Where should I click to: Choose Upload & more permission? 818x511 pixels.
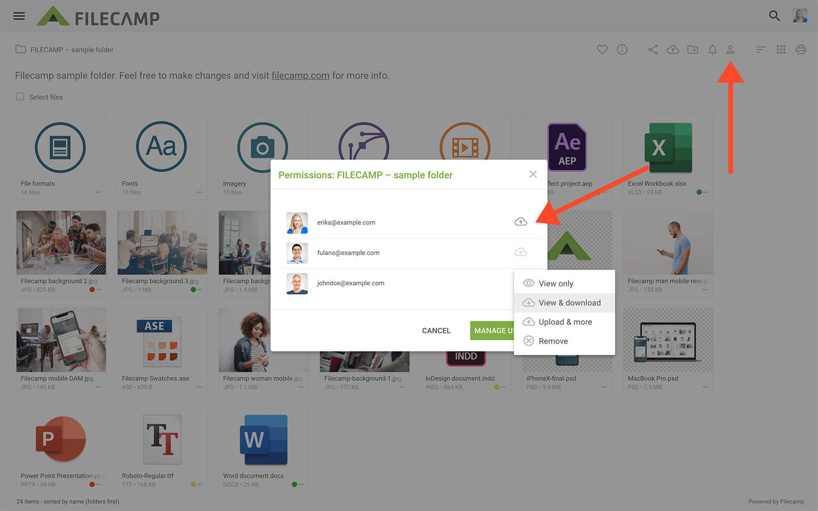[565, 322]
